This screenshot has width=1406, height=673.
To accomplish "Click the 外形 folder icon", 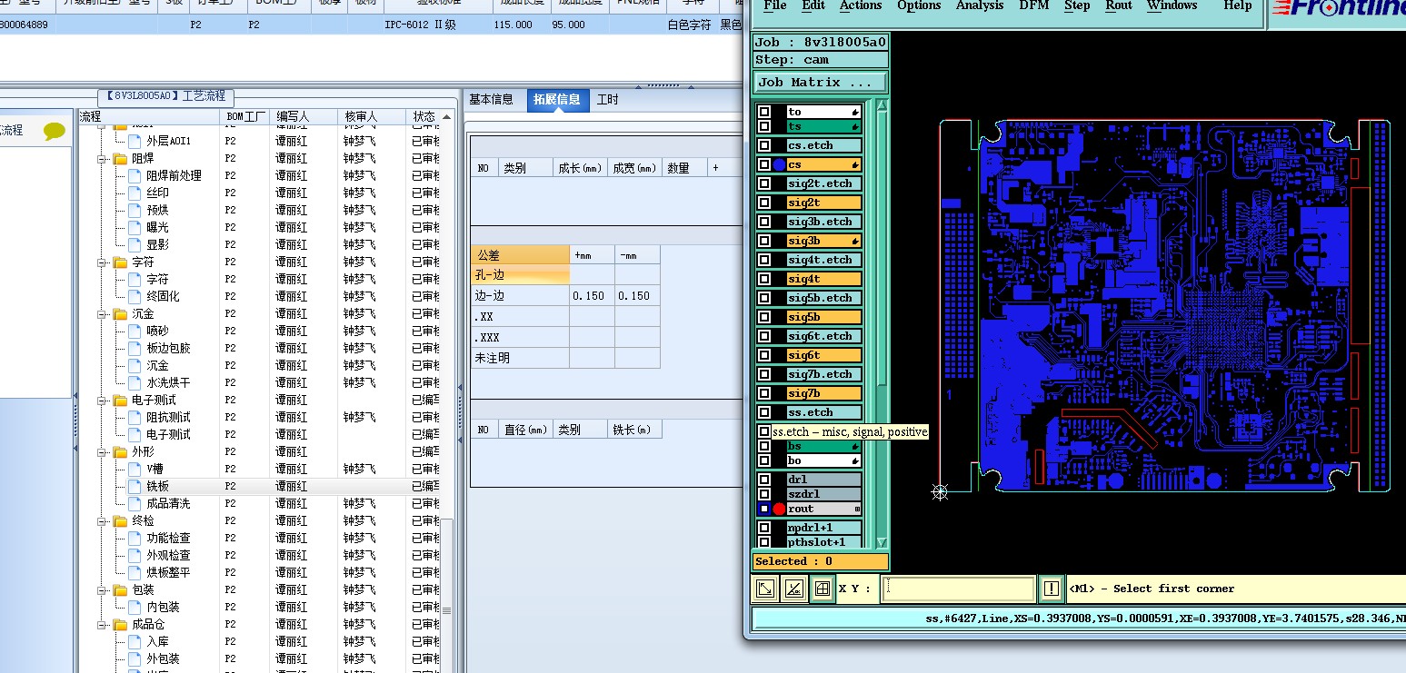I will pyautogui.click(x=120, y=451).
